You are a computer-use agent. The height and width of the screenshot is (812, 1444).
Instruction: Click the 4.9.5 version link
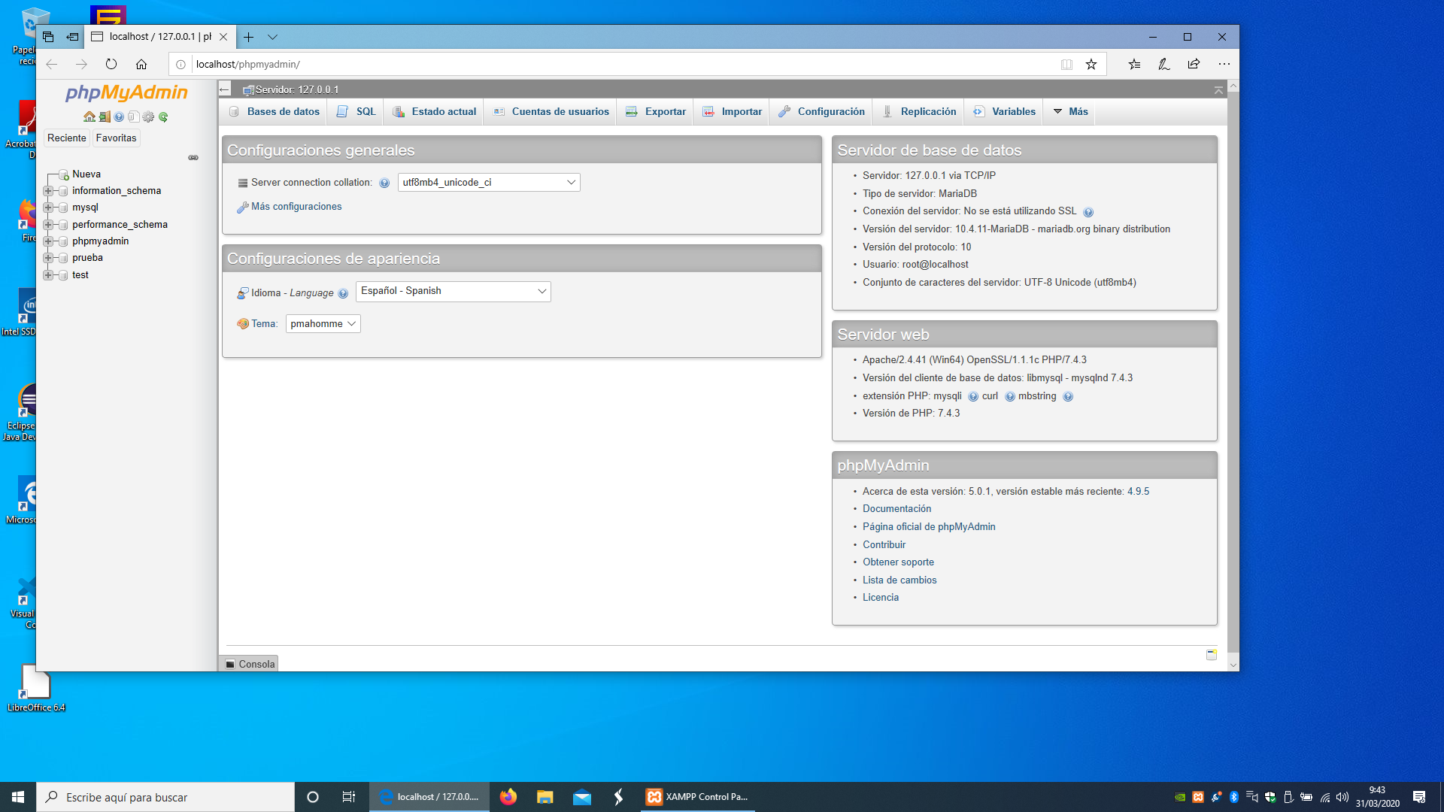coord(1138,492)
